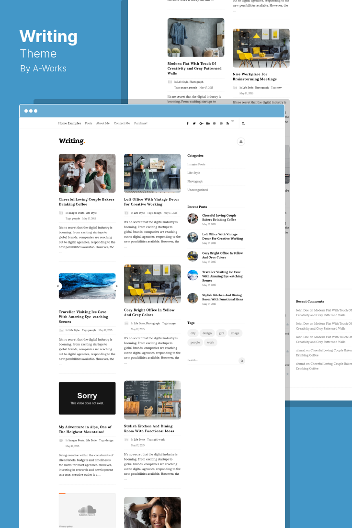Viewport: 352px width, 528px height.
Task: Click the kitchen chalkboard thumbnail
Action: pyautogui.click(x=152, y=400)
